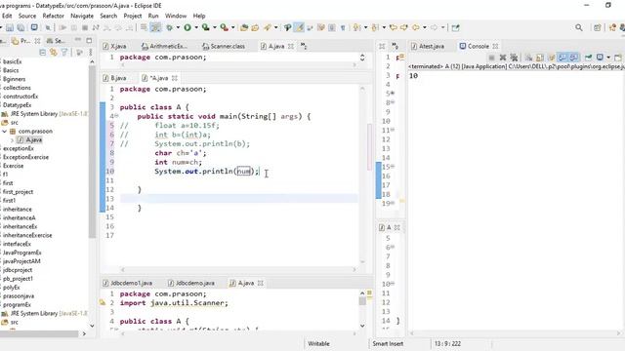
Task: Select the jdbcproject project
Action: pos(18,270)
